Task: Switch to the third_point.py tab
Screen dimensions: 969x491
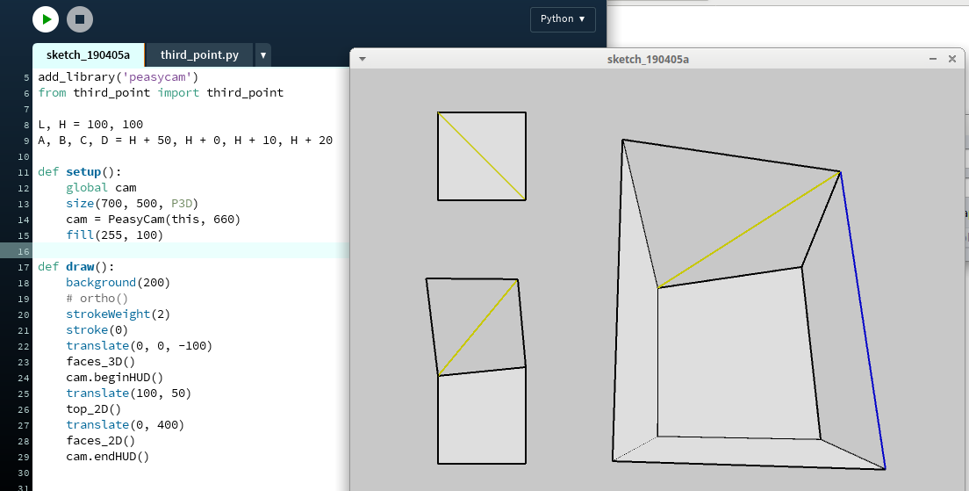Action: click(x=199, y=55)
